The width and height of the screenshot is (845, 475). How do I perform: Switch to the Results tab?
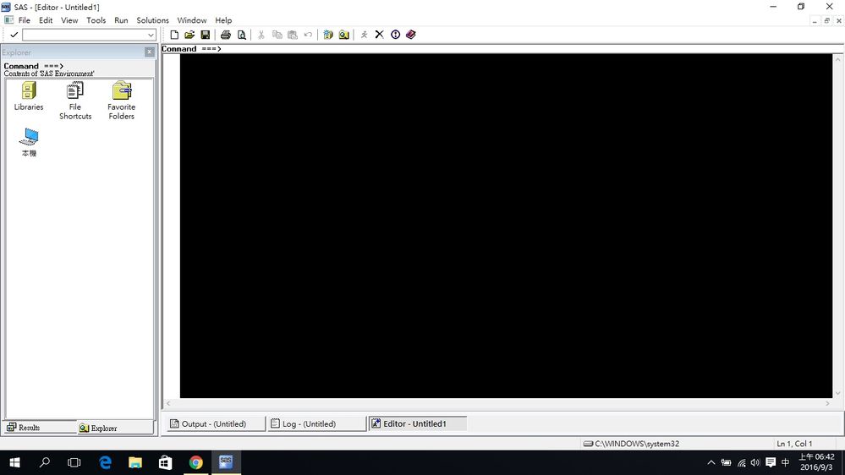[x=41, y=428]
